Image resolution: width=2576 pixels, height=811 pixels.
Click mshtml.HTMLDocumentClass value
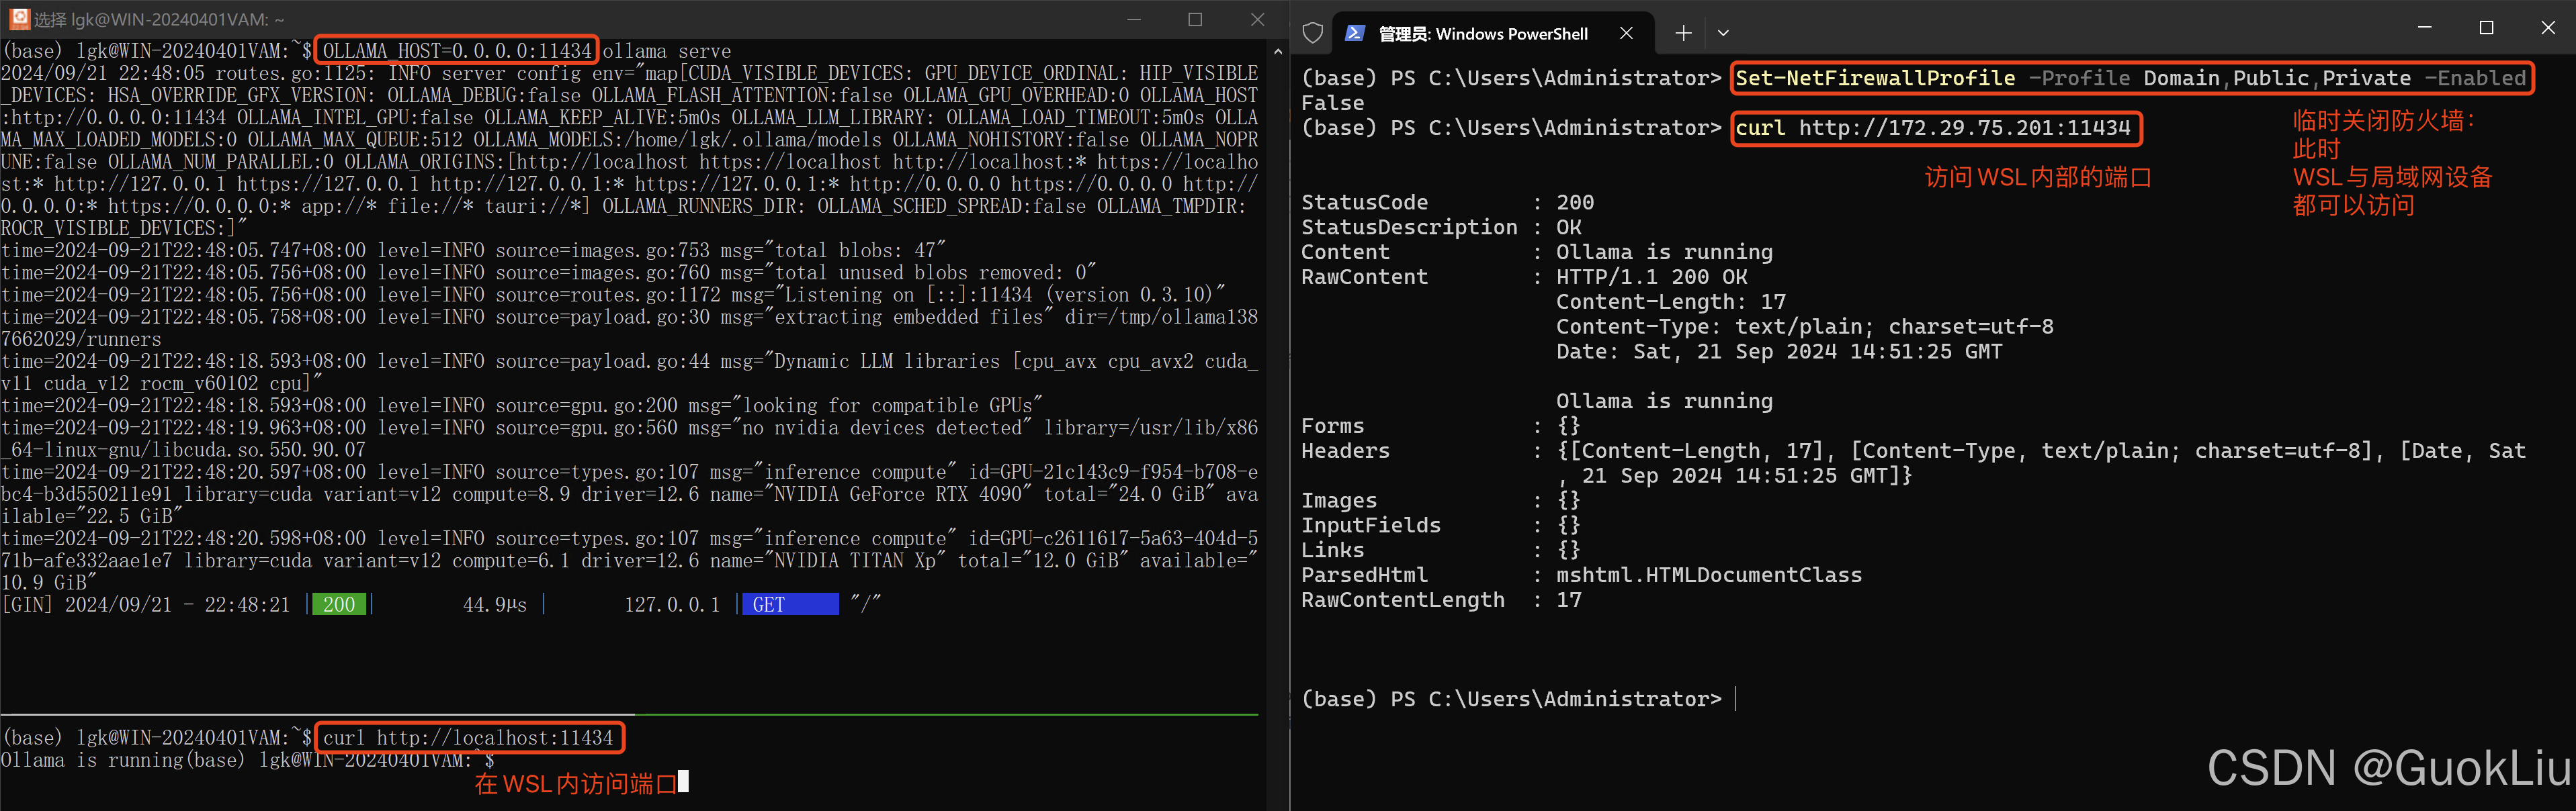1709,575
